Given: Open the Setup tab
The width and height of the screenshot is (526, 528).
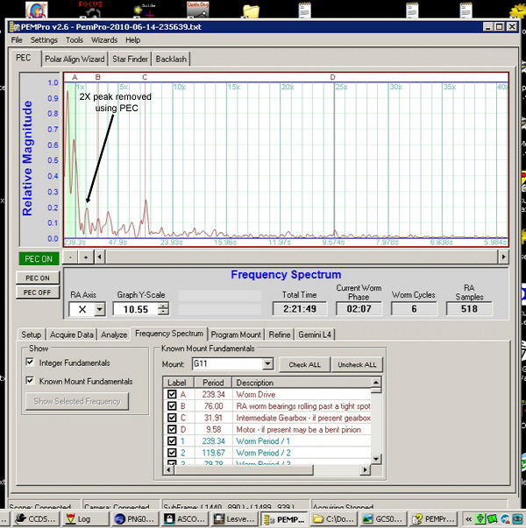Looking at the screenshot, I should point(31,334).
